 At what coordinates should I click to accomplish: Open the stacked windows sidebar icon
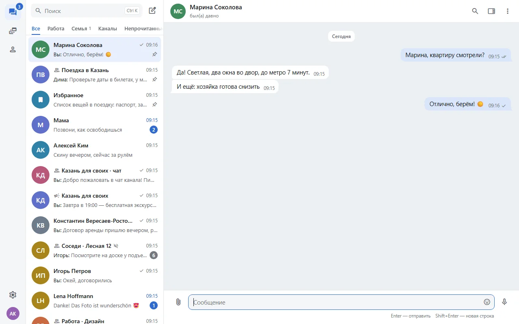click(x=13, y=31)
